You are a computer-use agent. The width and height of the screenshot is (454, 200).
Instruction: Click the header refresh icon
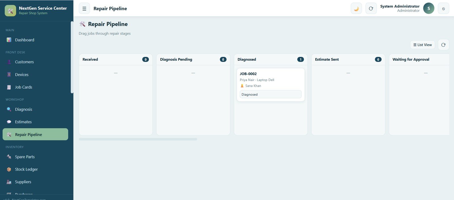pos(371,8)
